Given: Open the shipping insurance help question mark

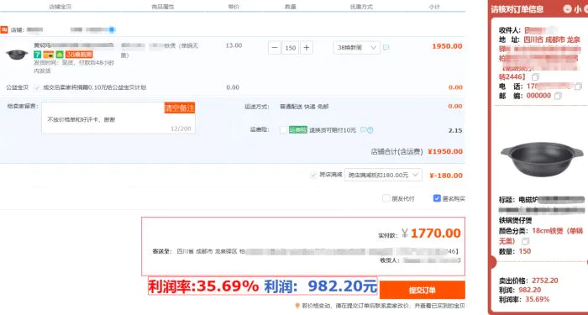Looking at the screenshot, I should click(x=370, y=130).
